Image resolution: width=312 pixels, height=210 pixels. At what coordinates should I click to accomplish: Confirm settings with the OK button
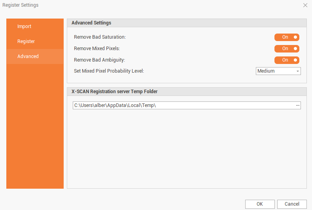pyautogui.click(x=259, y=204)
